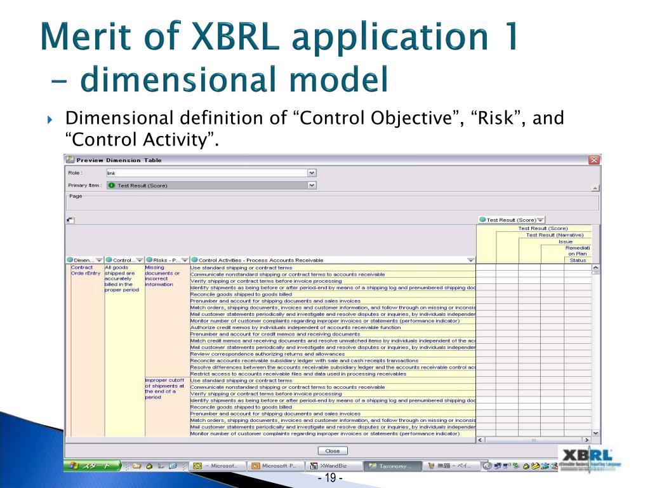Click the third quick launch taskbar icon
The image size is (650, 488).
point(161,466)
